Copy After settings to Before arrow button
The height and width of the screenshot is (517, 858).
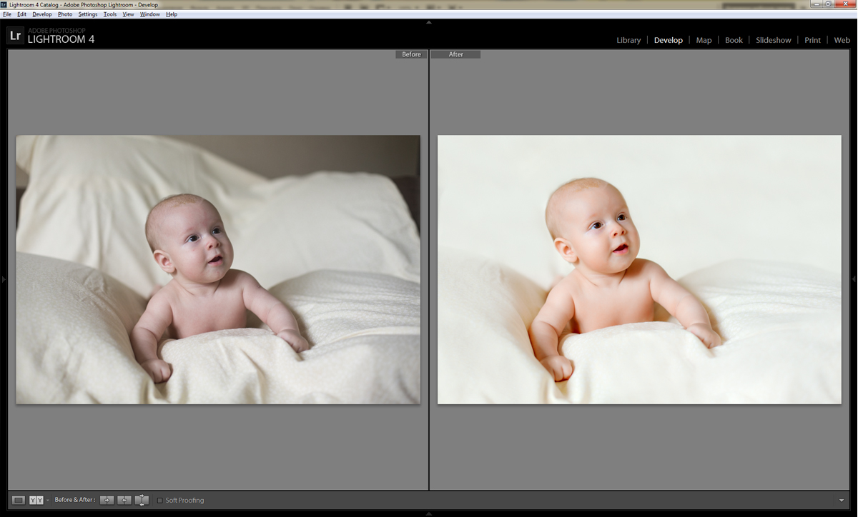pyautogui.click(x=124, y=500)
